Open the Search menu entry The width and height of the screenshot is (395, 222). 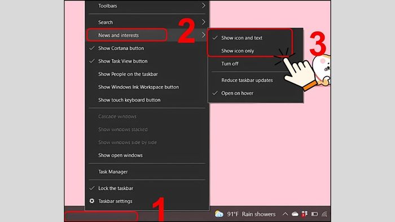tap(147, 22)
